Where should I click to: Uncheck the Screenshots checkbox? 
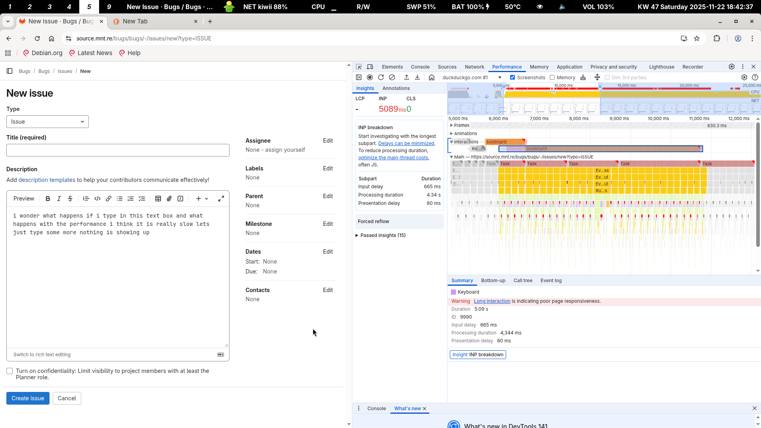512,78
